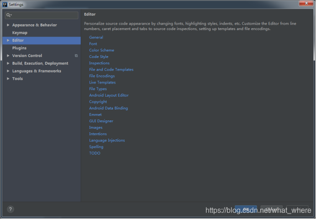316x219 pixels.
Task: Open the Language Injections link
Action: point(107,141)
